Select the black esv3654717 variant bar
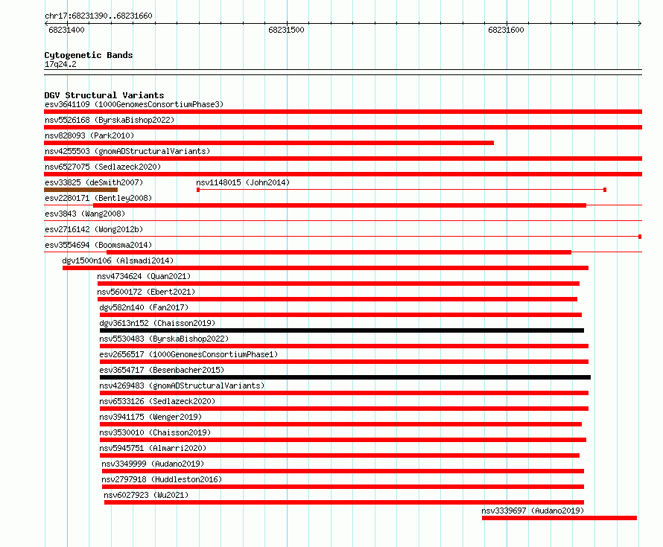Image resolution: width=663 pixels, height=547 pixels. coord(345,377)
